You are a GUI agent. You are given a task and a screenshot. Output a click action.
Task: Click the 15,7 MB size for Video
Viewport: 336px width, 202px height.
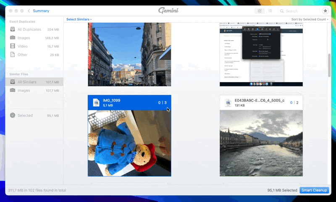53,47
